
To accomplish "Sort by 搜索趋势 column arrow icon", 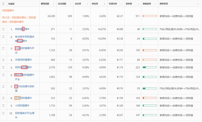I will [x=155, y=4].
